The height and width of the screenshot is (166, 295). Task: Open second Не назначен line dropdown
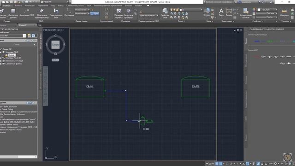click(82, 13)
